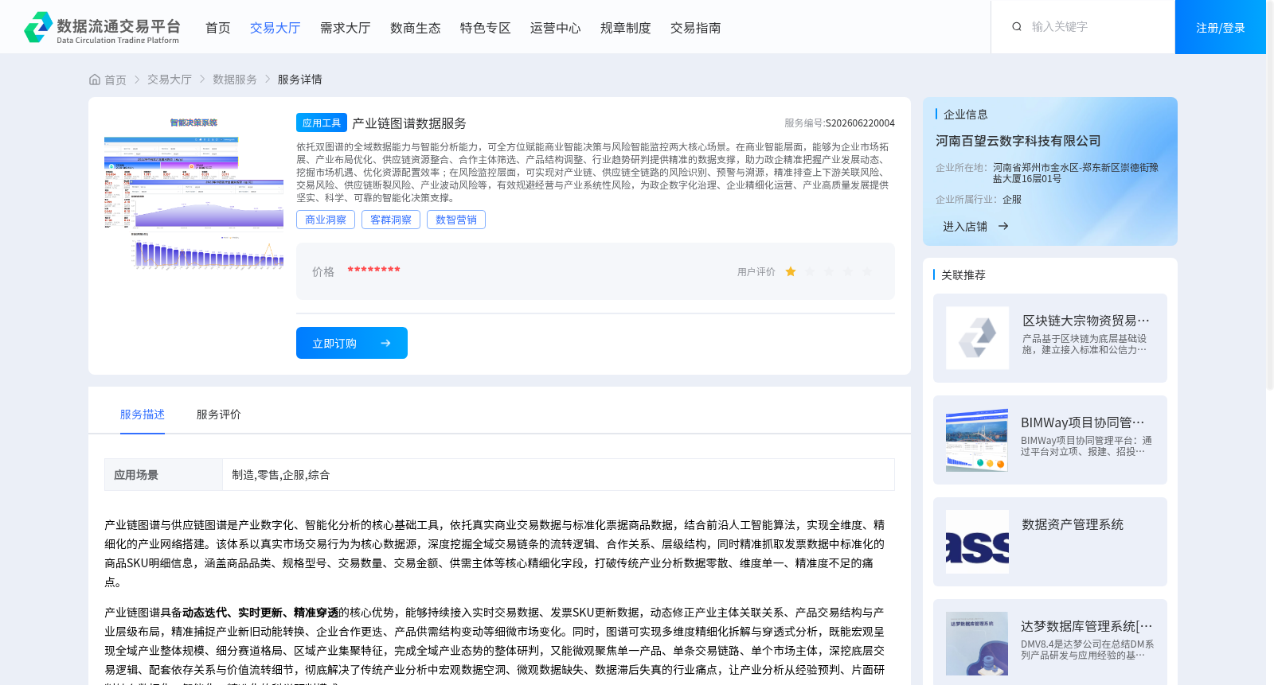Open 运营中心 in the top navigation
This screenshot has width=1274, height=685.
coord(555,28)
